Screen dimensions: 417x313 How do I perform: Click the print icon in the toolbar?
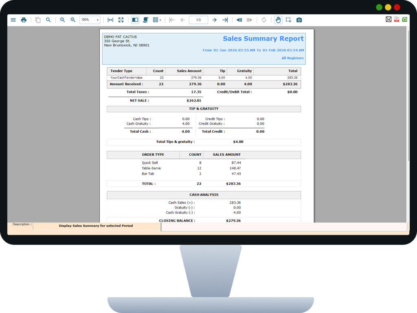pos(24,20)
